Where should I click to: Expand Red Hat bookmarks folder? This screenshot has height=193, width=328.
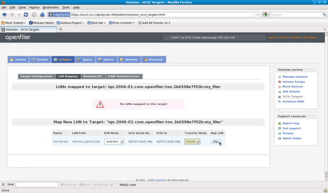[x=96, y=23]
